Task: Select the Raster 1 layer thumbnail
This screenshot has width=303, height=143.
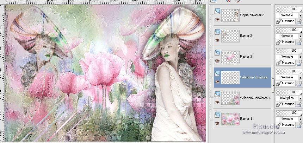Action: [x=230, y=119]
